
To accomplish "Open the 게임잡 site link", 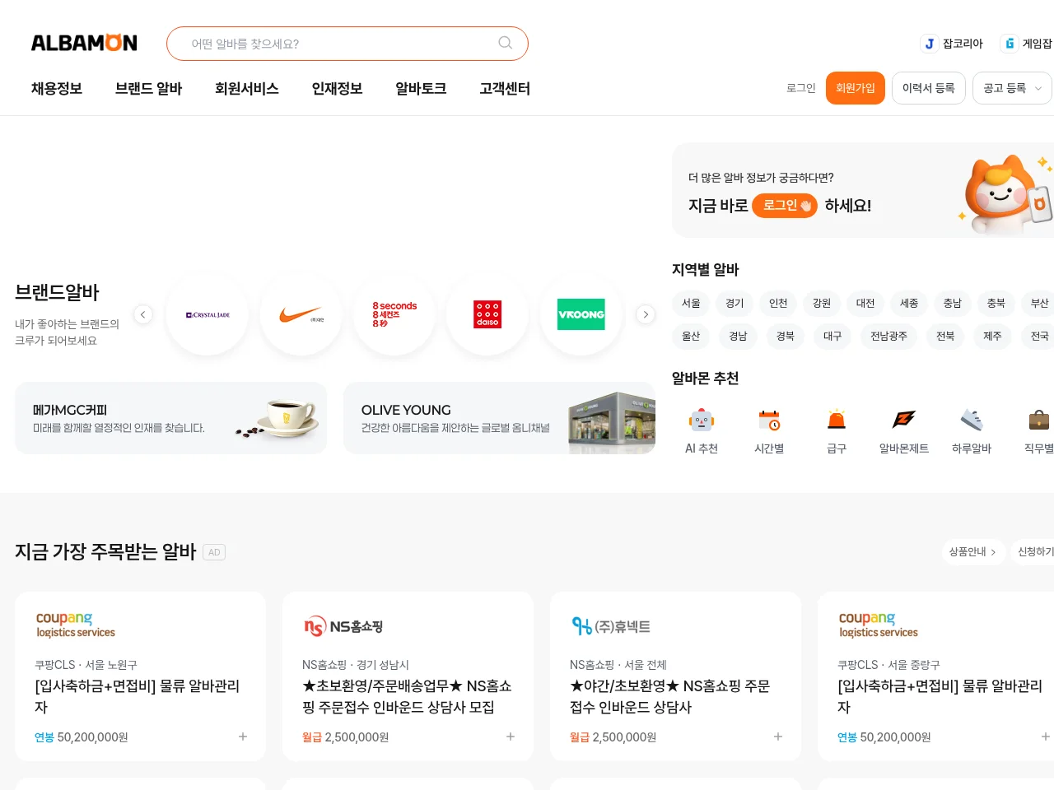I will coord(1027,44).
